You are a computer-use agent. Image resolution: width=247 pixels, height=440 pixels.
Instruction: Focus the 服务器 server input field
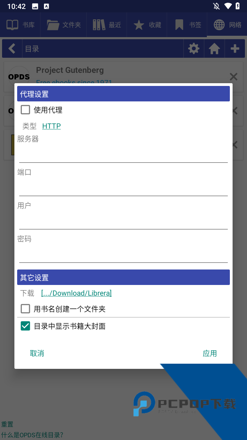click(123, 155)
